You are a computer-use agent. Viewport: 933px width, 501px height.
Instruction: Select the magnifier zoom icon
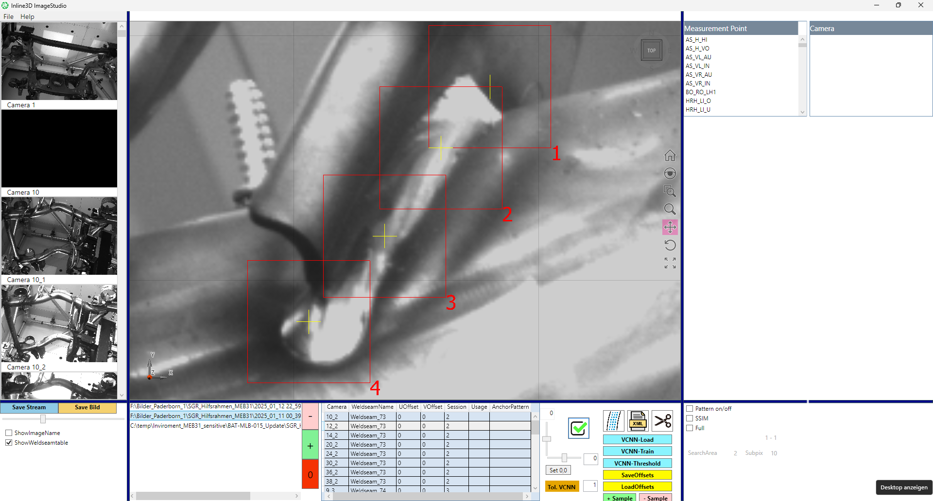[670, 209]
